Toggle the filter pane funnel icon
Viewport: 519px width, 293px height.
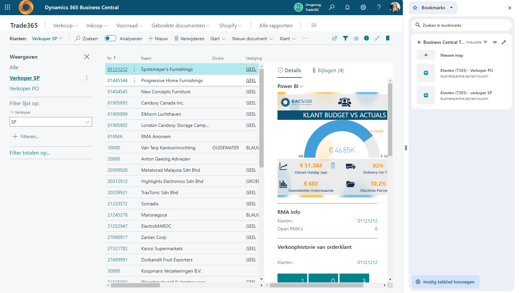coord(345,38)
